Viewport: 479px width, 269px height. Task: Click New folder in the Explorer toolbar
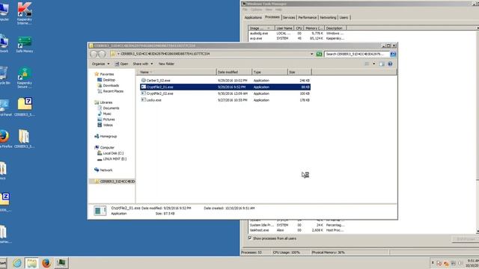(166, 64)
